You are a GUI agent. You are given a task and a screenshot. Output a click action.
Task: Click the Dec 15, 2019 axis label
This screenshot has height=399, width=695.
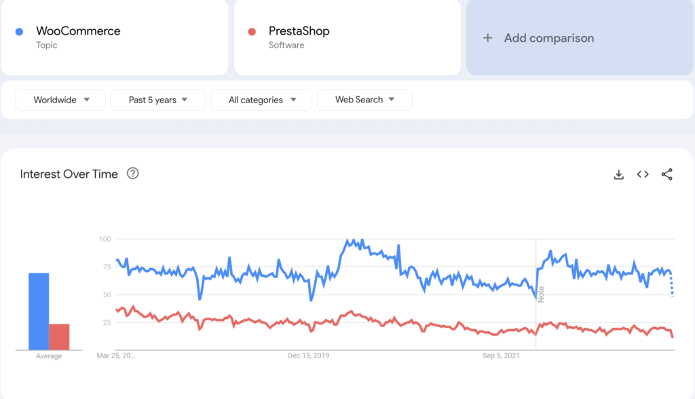(309, 356)
